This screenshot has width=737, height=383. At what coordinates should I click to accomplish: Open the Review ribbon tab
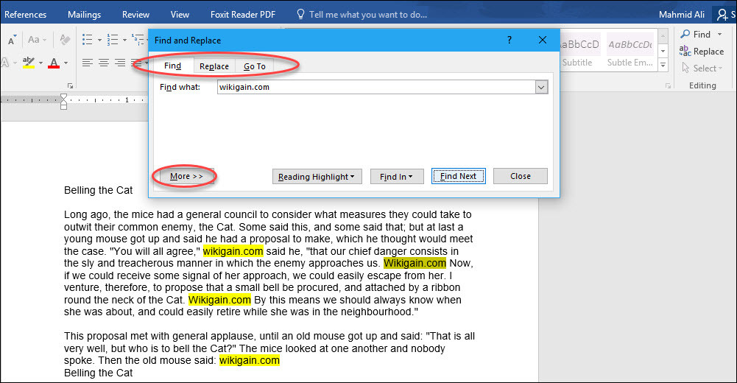[x=135, y=15]
